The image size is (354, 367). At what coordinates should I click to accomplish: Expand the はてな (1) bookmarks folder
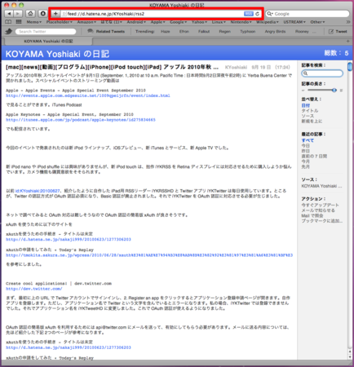point(111,22)
